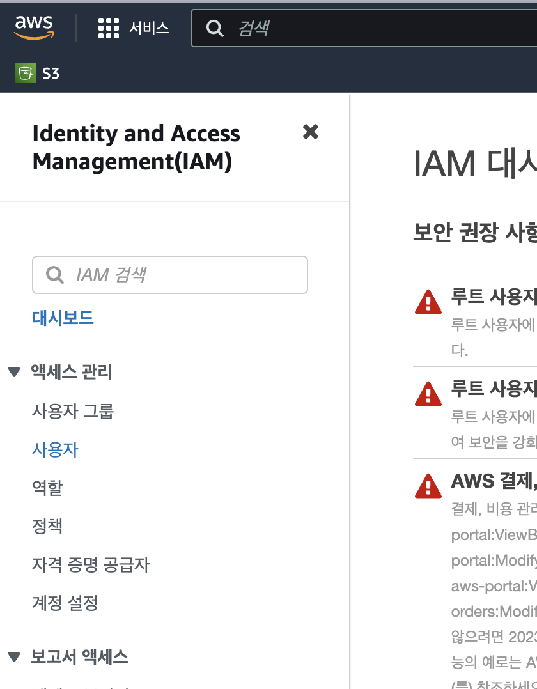This screenshot has height=689, width=537.
Task: Click the AWS 결제 recommendation heading
Action: click(x=494, y=481)
